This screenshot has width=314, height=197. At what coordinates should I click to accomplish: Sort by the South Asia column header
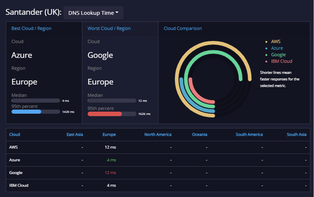pos(297,135)
